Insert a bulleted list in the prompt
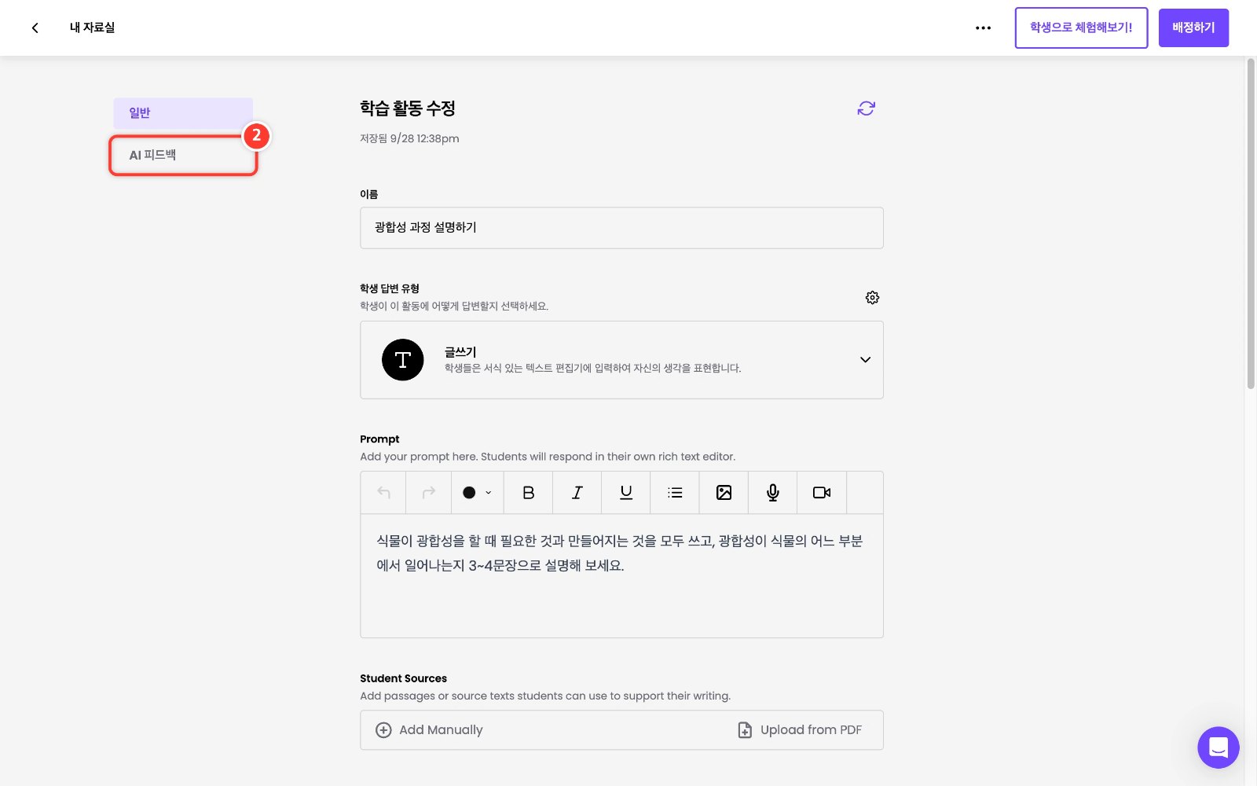1257x786 pixels. point(675,492)
